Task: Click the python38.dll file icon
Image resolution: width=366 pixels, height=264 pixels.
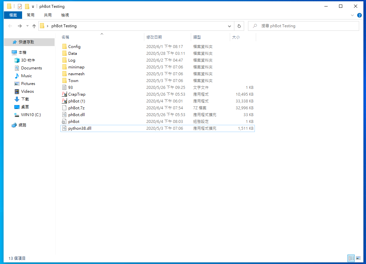Action: tap(64, 128)
